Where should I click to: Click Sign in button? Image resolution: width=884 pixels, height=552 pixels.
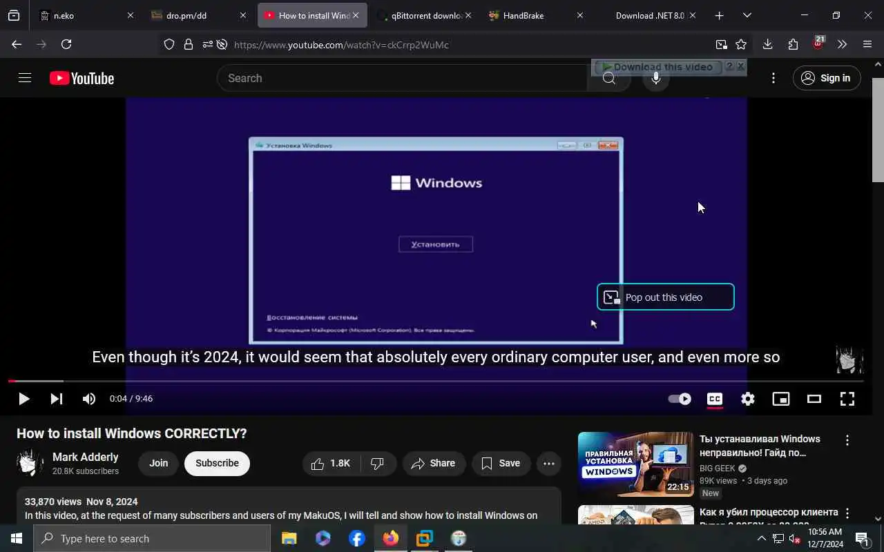point(827,78)
